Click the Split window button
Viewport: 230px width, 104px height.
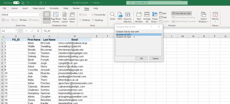point(163,13)
